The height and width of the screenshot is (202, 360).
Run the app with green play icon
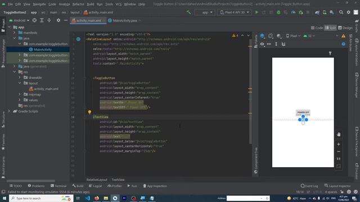click(256, 12)
